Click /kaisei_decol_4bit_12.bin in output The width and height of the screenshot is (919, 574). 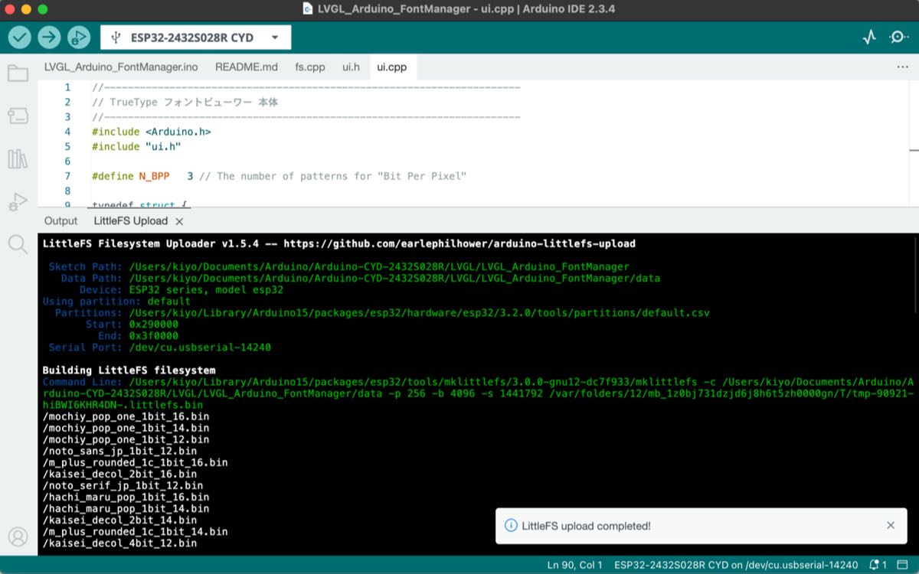click(119, 543)
